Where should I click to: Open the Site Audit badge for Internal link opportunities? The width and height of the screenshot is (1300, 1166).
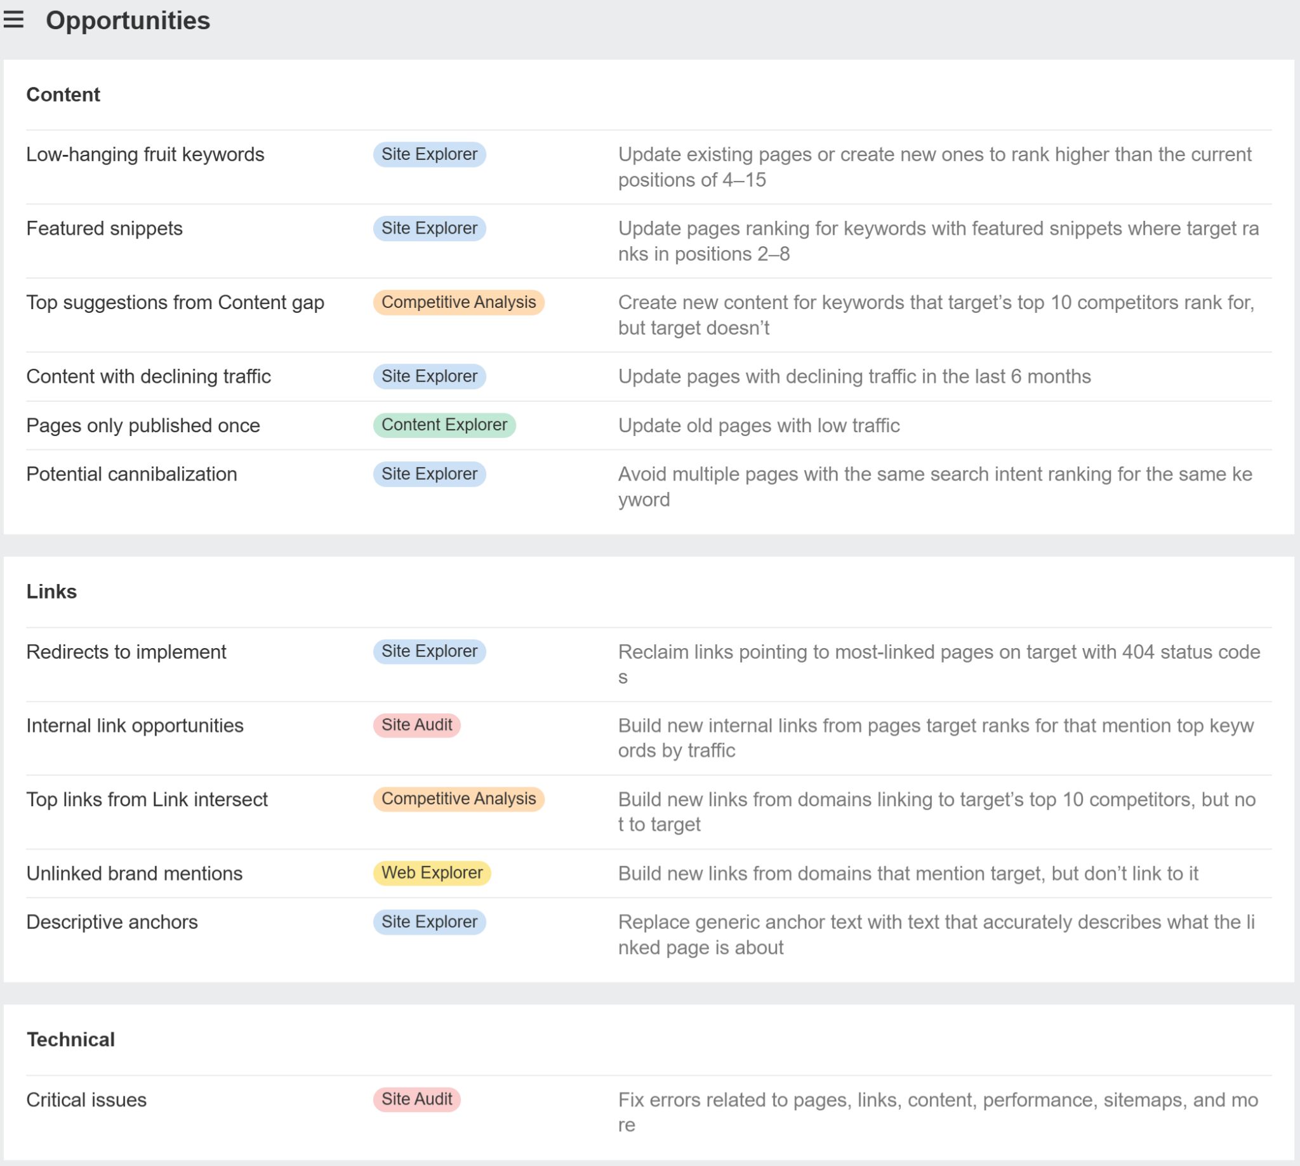coord(416,725)
